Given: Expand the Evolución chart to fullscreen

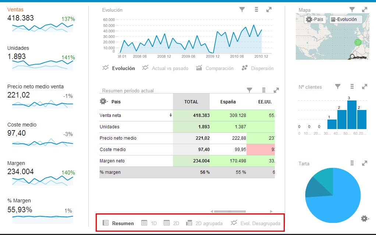Looking at the screenshot, I should pyautogui.click(x=269, y=10).
